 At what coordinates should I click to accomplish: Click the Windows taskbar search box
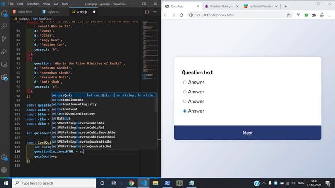(x=54, y=183)
